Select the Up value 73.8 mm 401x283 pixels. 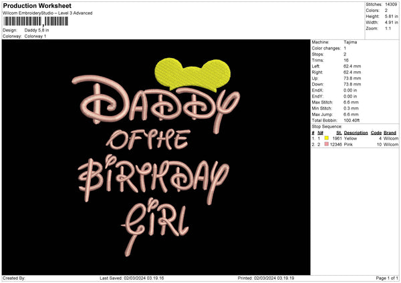(352, 78)
